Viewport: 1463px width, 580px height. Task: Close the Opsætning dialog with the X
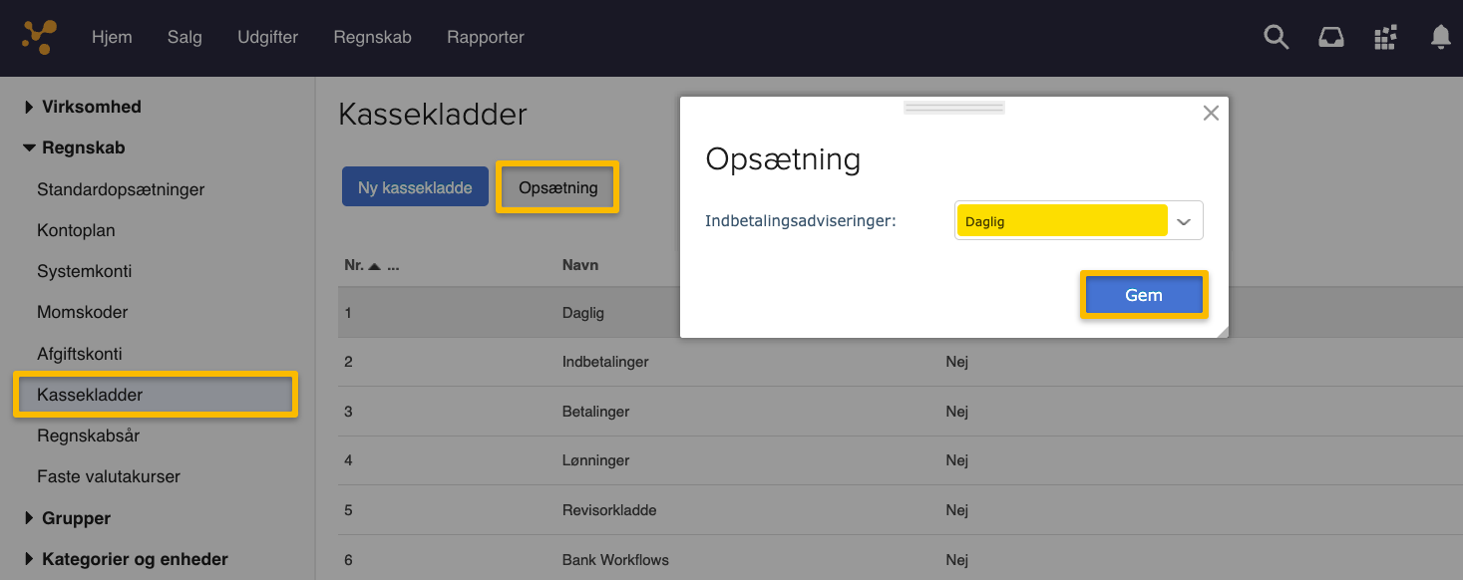[1210, 113]
